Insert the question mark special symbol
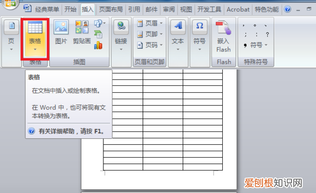This screenshot has height=193, width=316. (267, 34)
